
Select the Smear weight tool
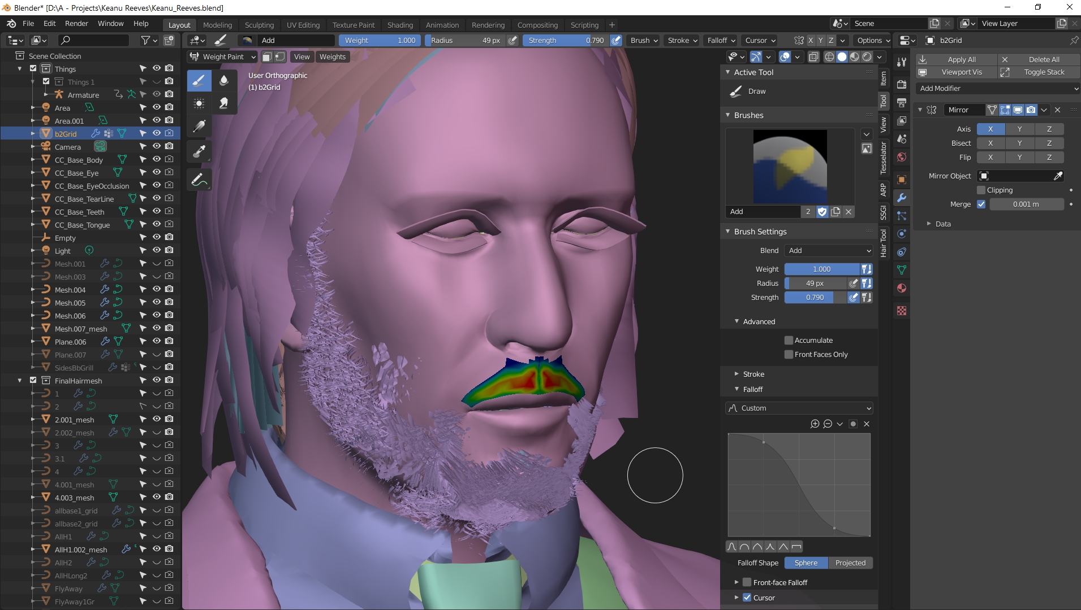pos(224,103)
